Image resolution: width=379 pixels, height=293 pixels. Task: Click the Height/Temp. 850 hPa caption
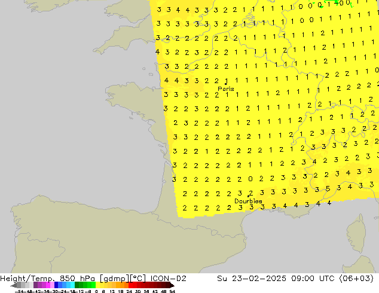[48, 279]
